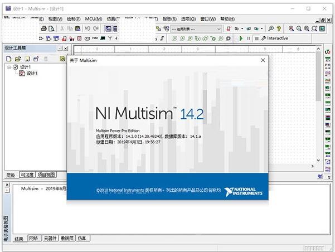Click the canvas vertical scrollbar down arrow
This screenshot has width=335, height=252.
pyautogui.click(x=318, y=161)
